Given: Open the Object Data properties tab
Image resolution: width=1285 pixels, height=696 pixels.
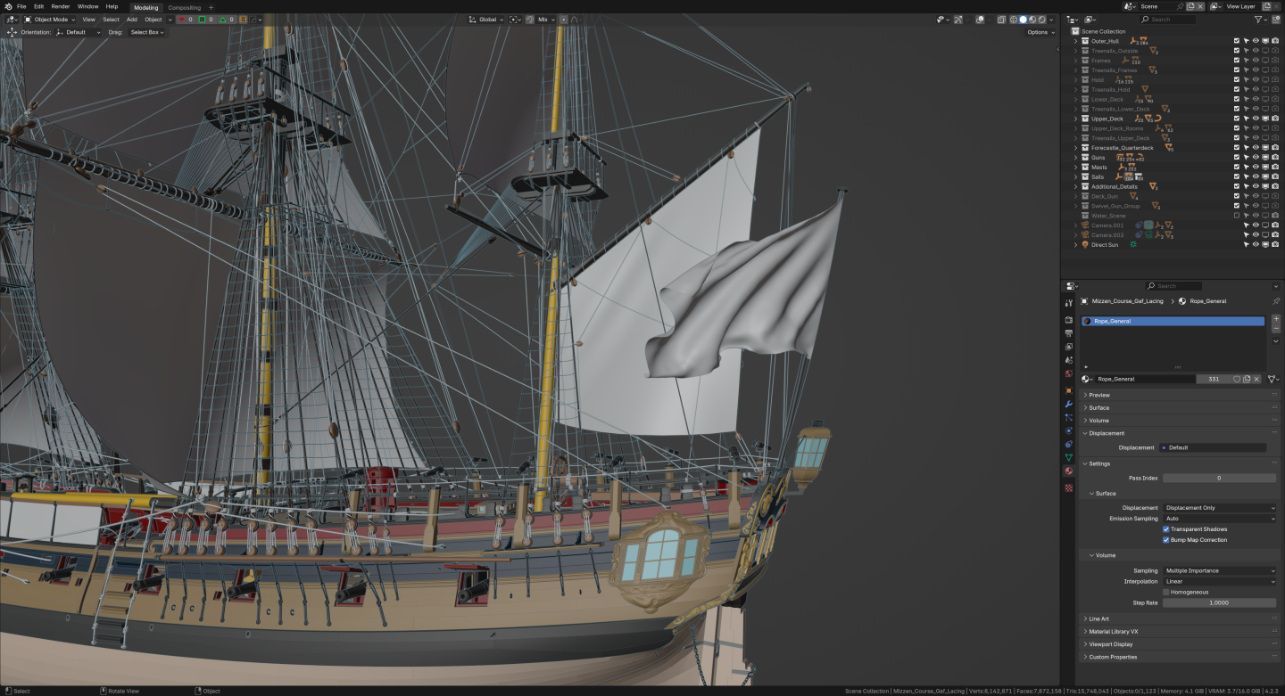Looking at the screenshot, I should (1069, 457).
